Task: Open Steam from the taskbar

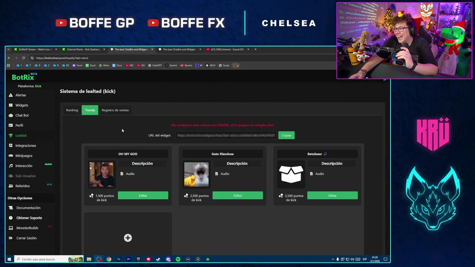Action: click(158, 259)
